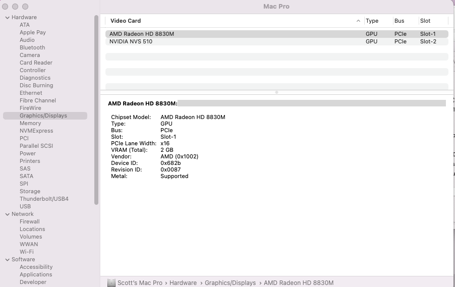The height and width of the screenshot is (287, 455).
Task: Select Locations under Network
Action: pos(32,229)
